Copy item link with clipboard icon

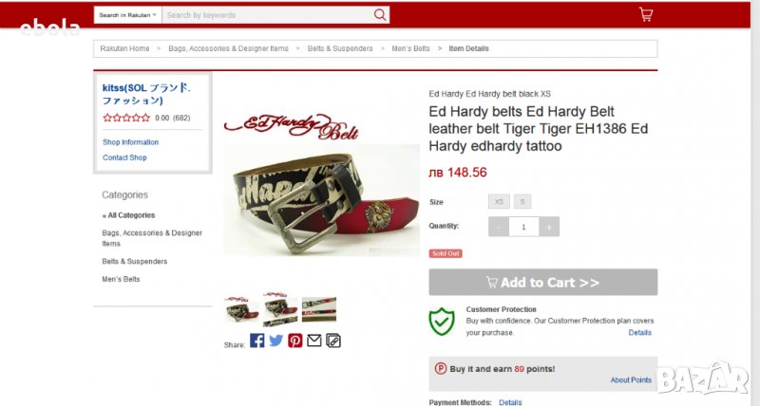point(333,341)
